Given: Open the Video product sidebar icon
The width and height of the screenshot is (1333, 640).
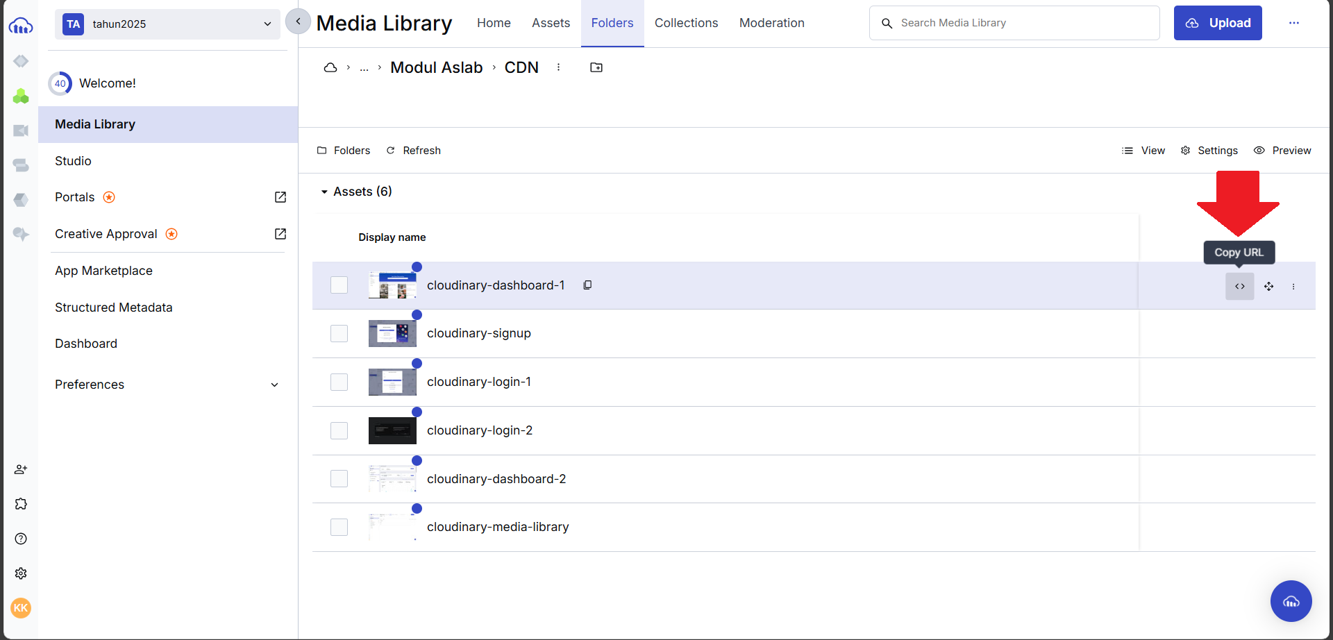Looking at the screenshot, I should pos(21,130).
